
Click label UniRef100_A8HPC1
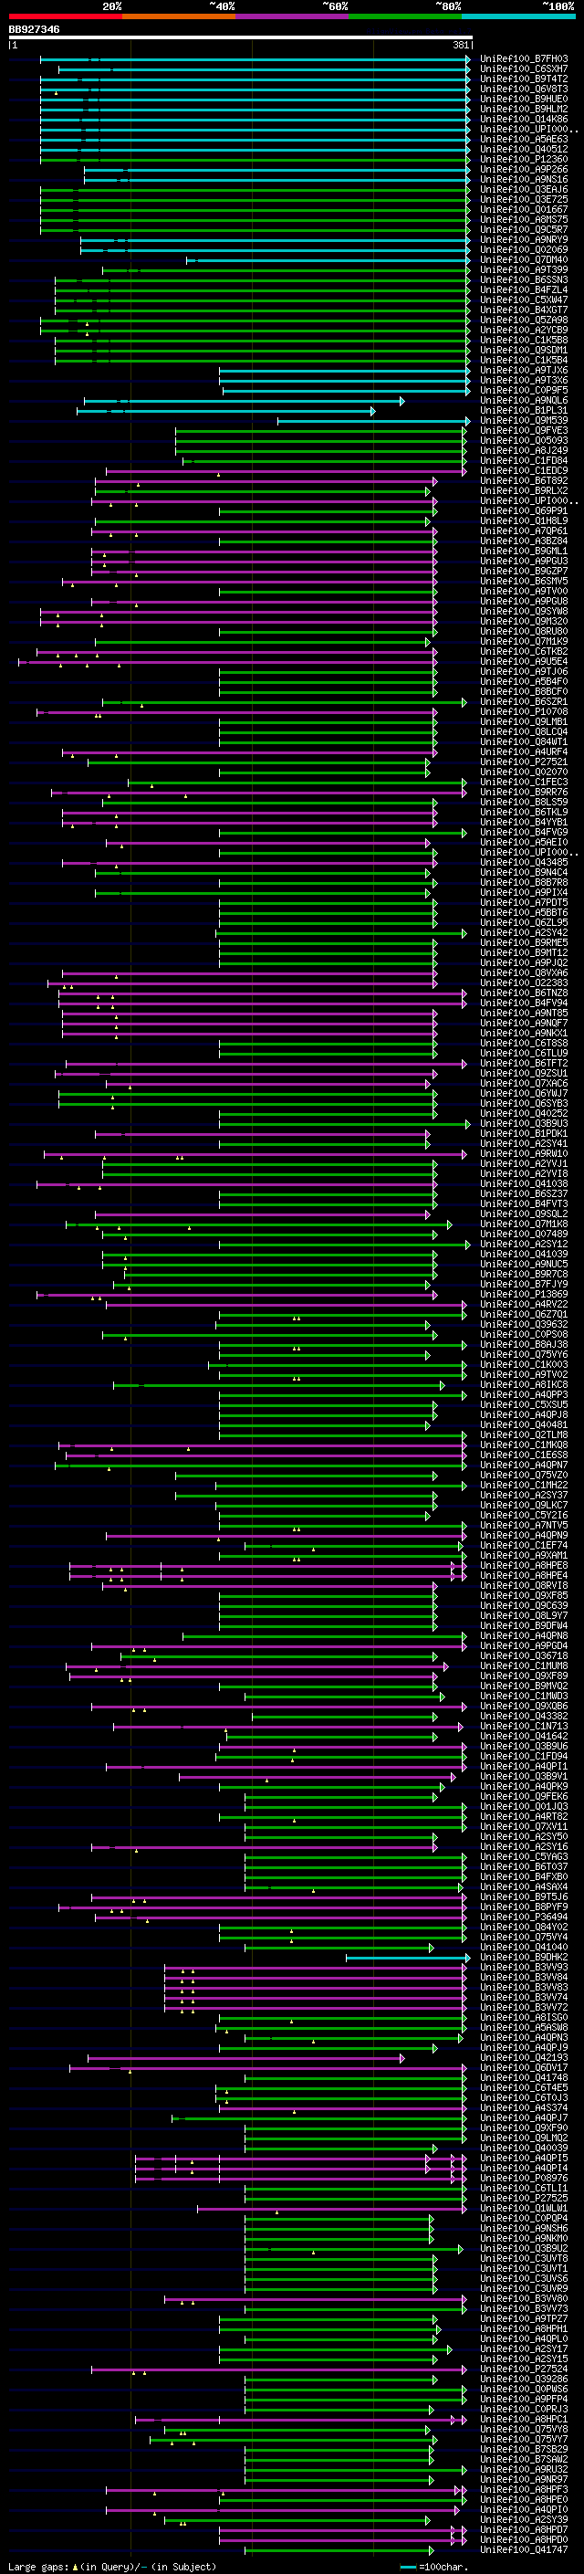(524, 2419)
